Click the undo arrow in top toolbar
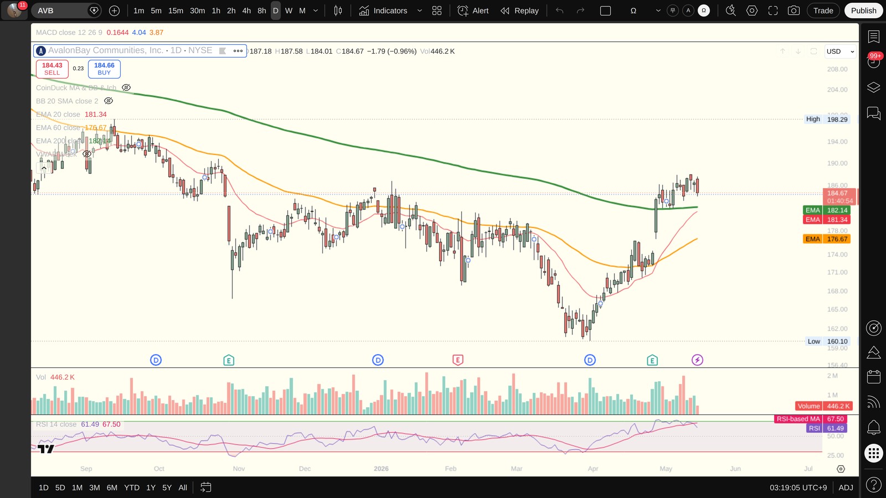 click(560, 11)
